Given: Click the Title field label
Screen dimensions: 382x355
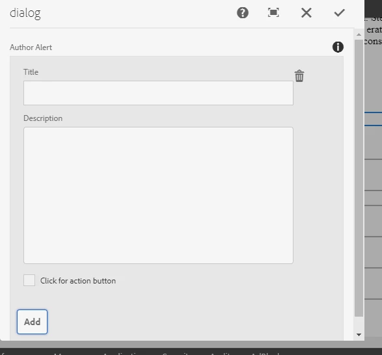Looking at the screenshot, I should click(x=31, y=72).
